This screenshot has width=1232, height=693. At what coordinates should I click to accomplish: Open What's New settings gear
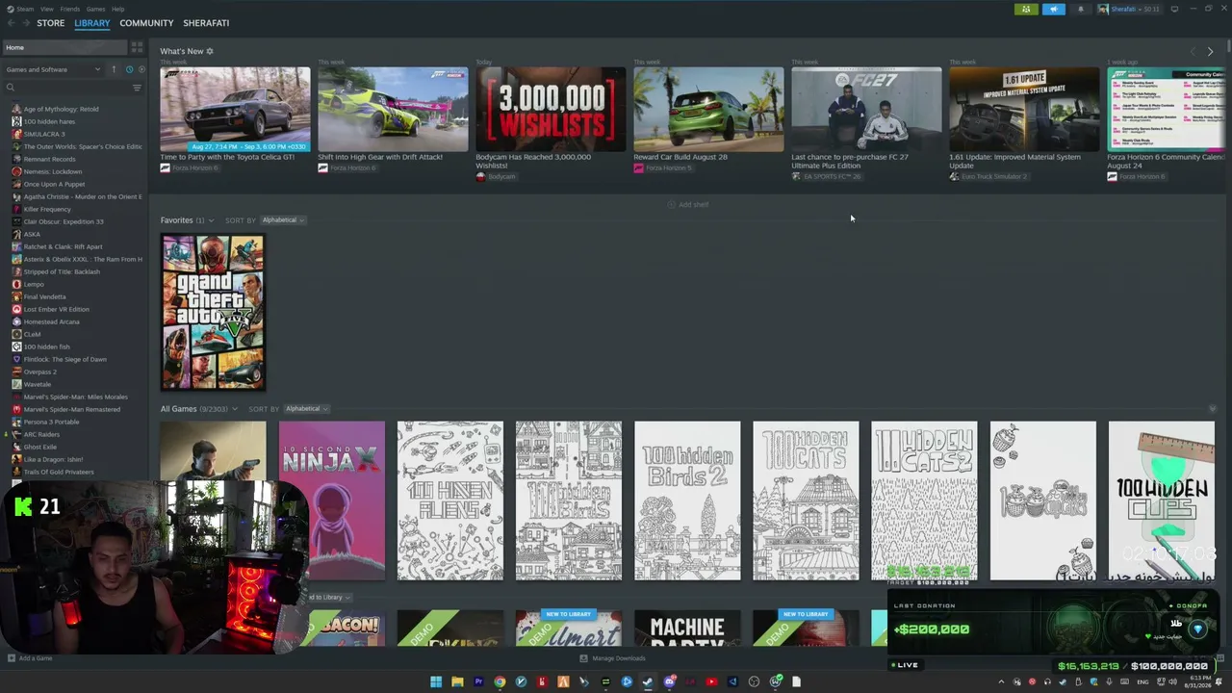click(210, 51)
